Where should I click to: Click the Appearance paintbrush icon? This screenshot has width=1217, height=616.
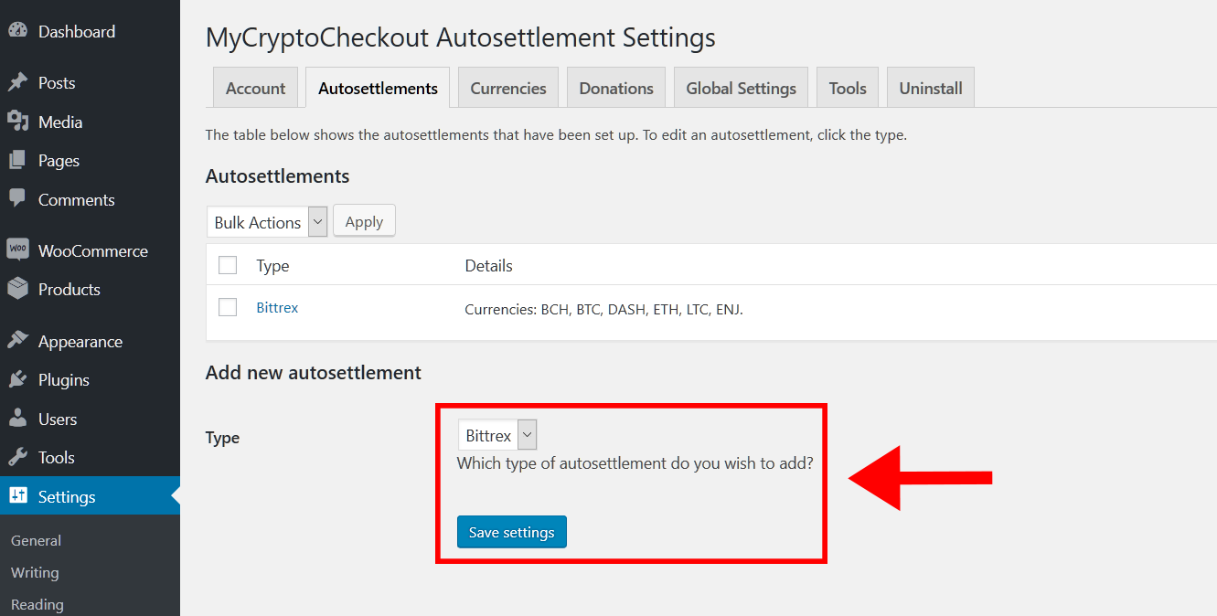tap(17, 340)
